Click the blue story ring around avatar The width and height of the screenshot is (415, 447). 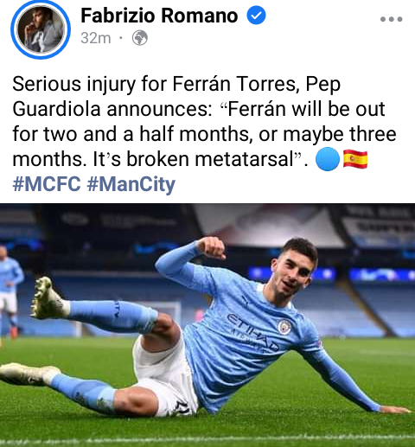[x=41, y=29]
